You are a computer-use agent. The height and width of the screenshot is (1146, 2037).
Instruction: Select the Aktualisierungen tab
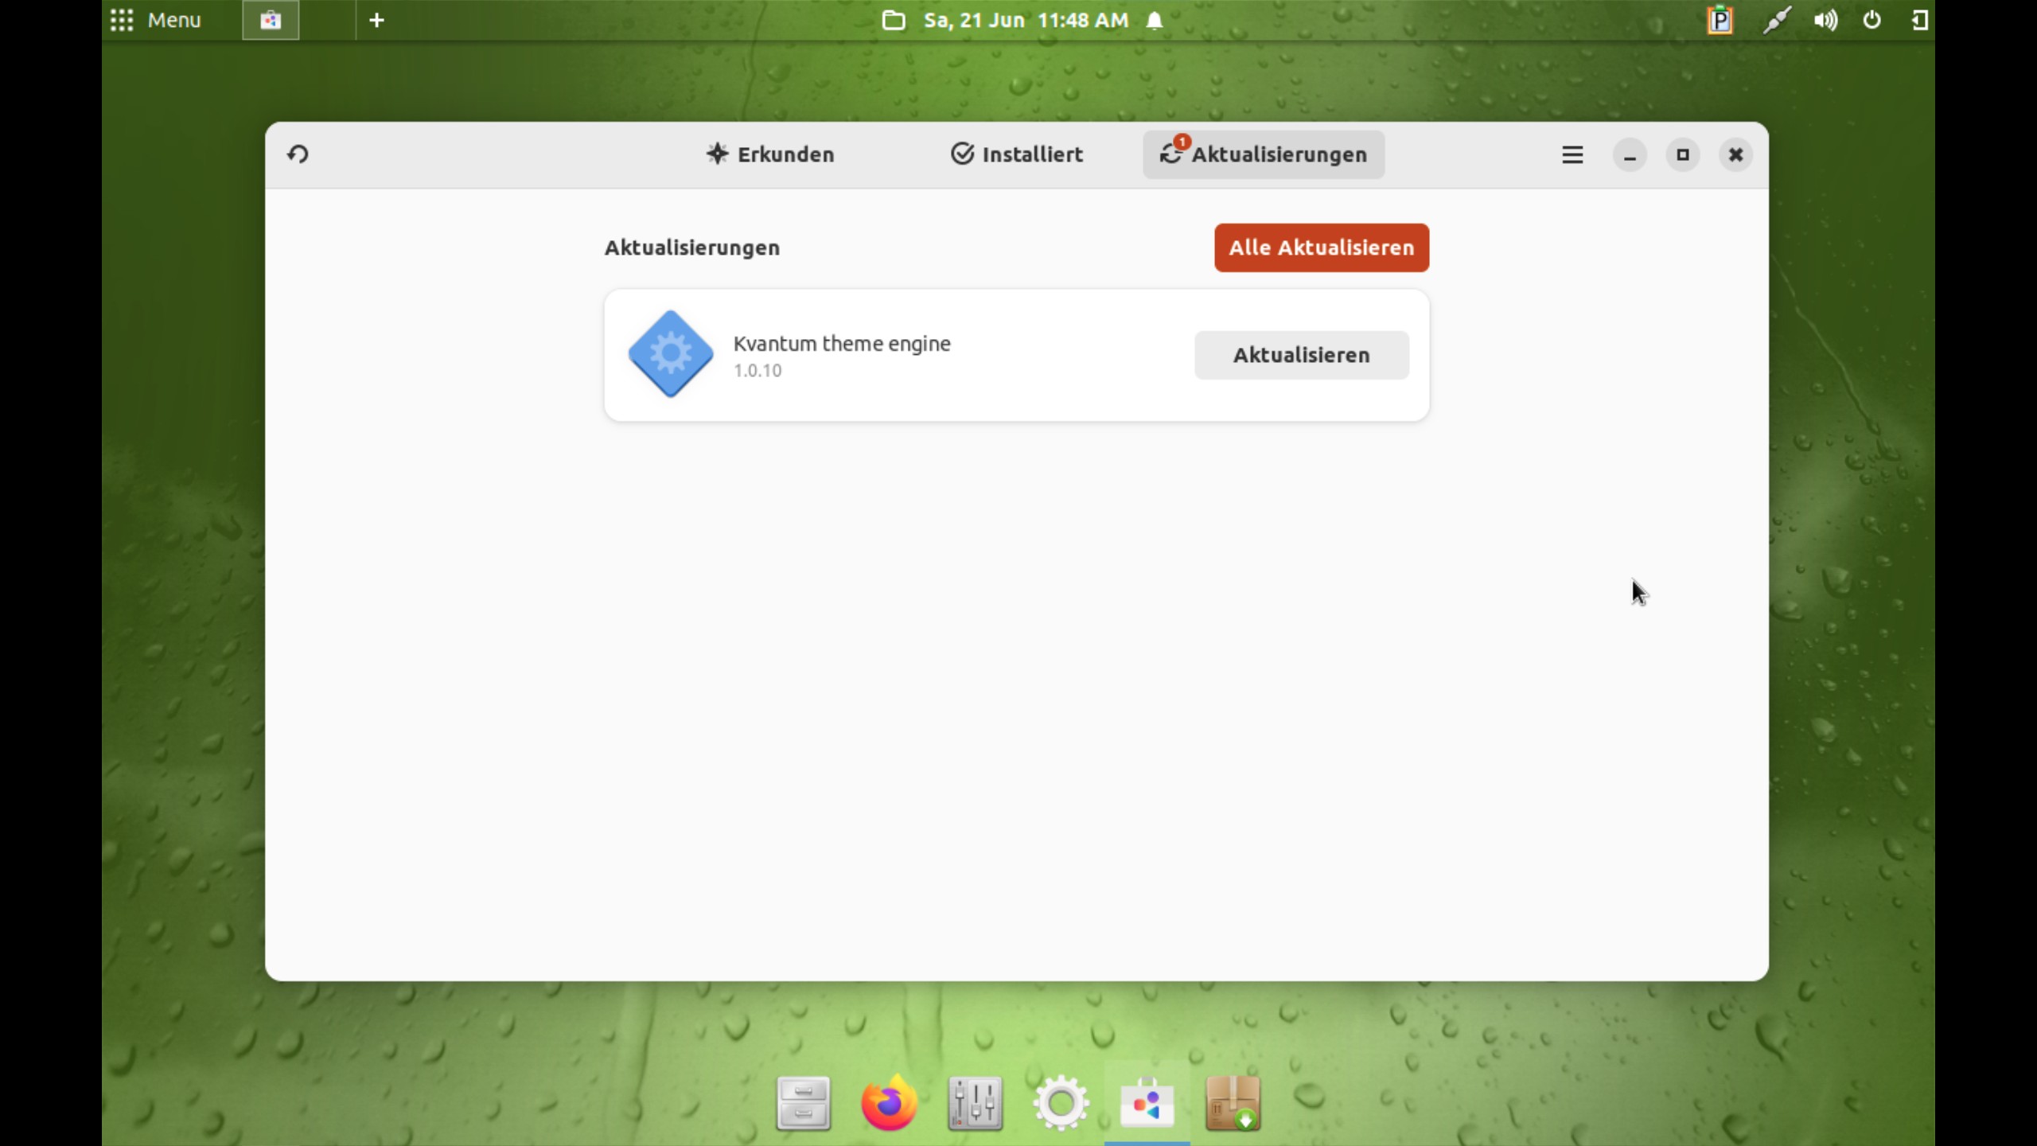(1264, 154)
